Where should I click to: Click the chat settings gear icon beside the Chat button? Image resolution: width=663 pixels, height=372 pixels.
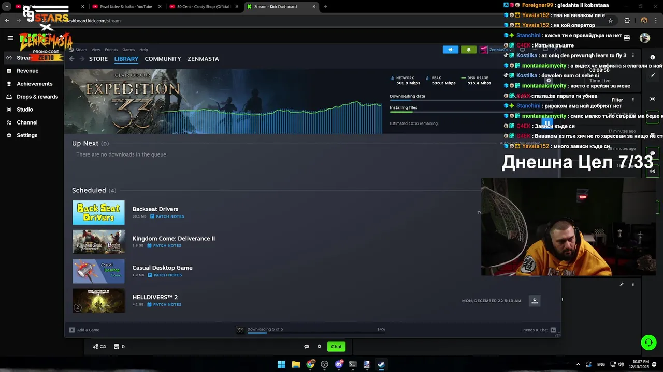[x=320, y=347]
